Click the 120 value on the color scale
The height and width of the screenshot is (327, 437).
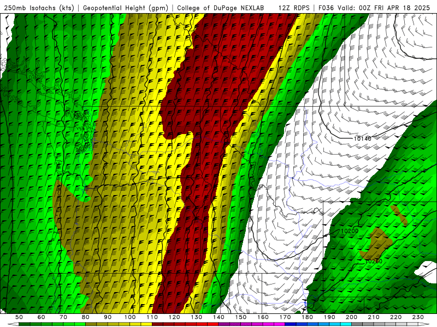tap(174, 317)
